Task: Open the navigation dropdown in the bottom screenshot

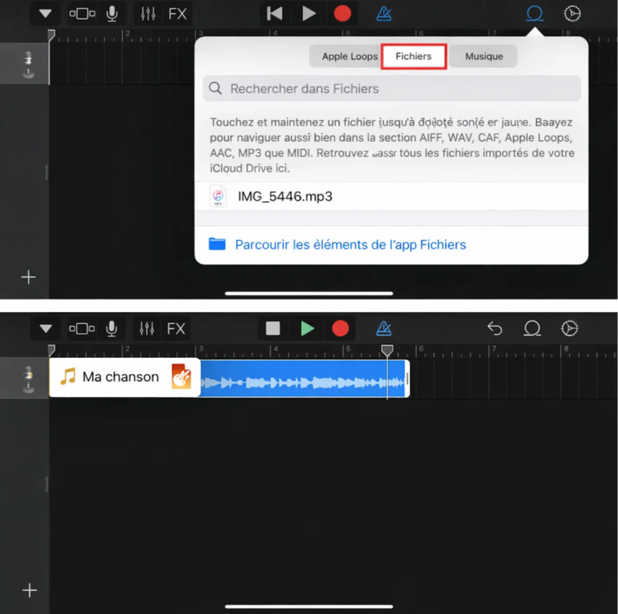Action: pos(46,329)
